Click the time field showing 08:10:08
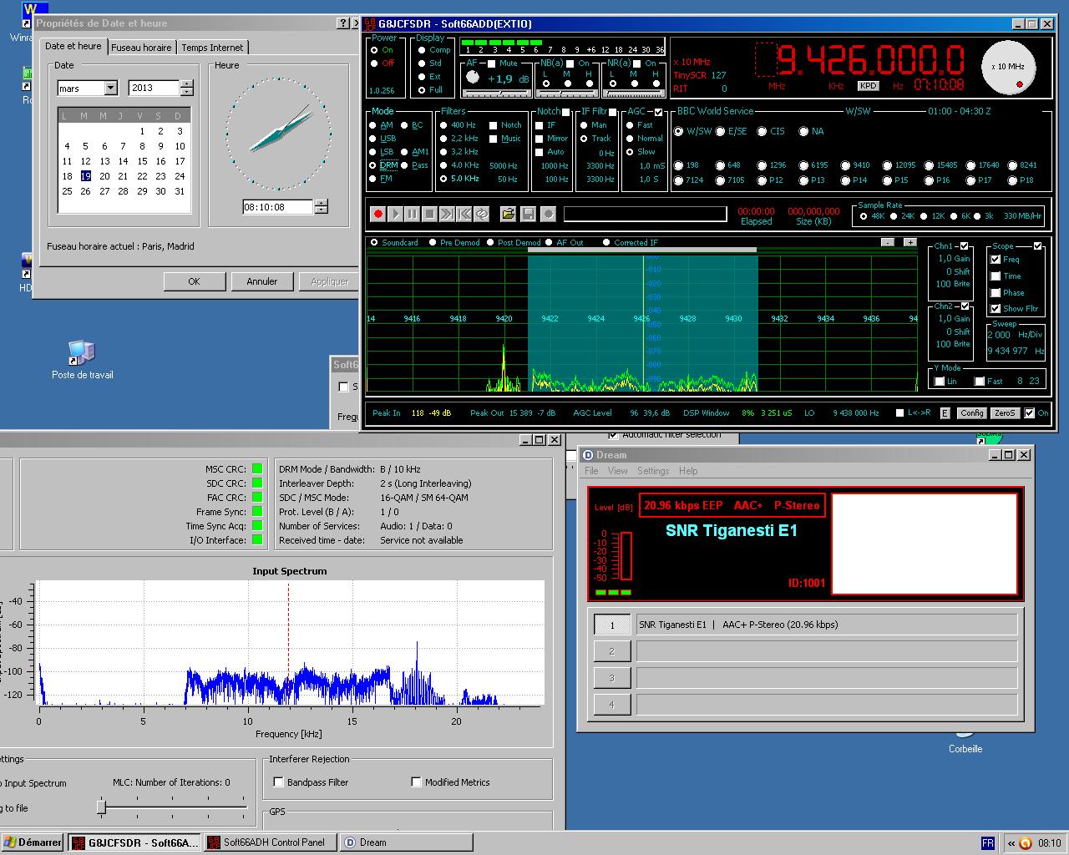This screenshot has height=855, width=1069. pos(278,207)
